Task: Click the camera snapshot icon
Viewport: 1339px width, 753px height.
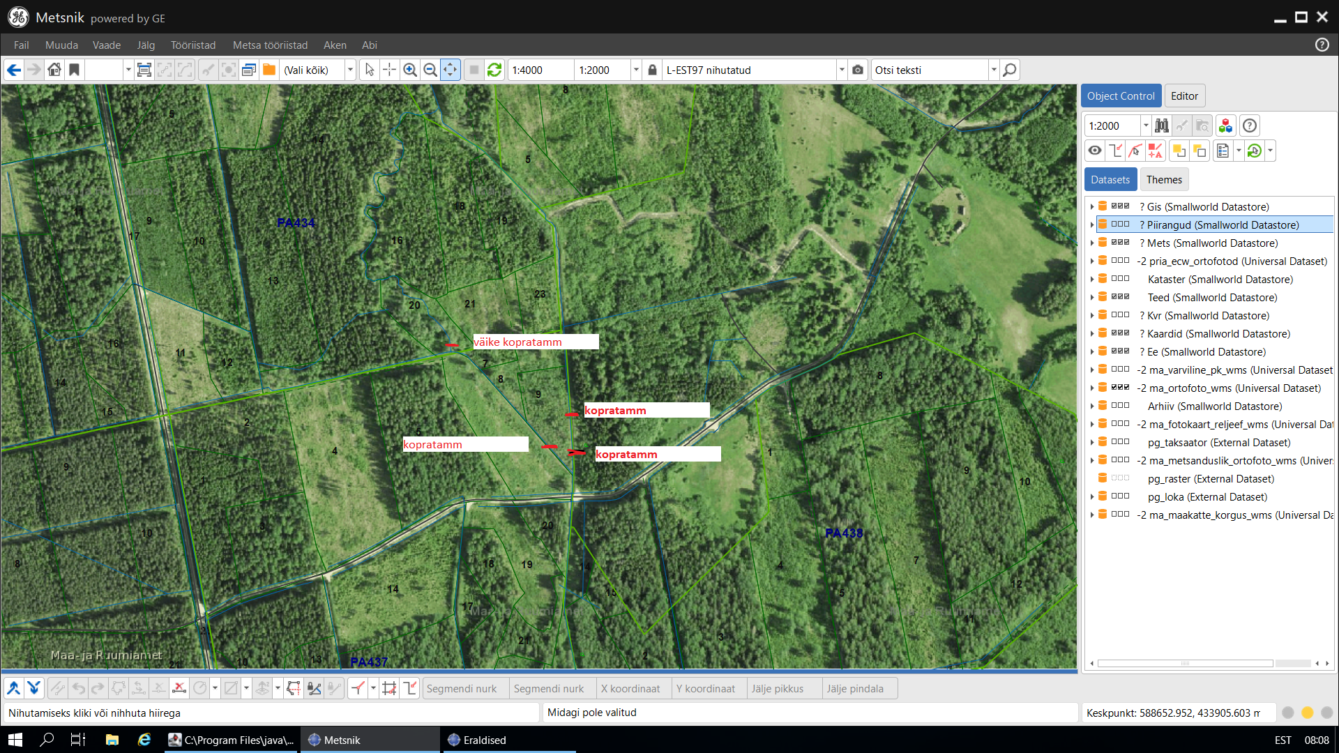Action: click(x=858, y=70)
